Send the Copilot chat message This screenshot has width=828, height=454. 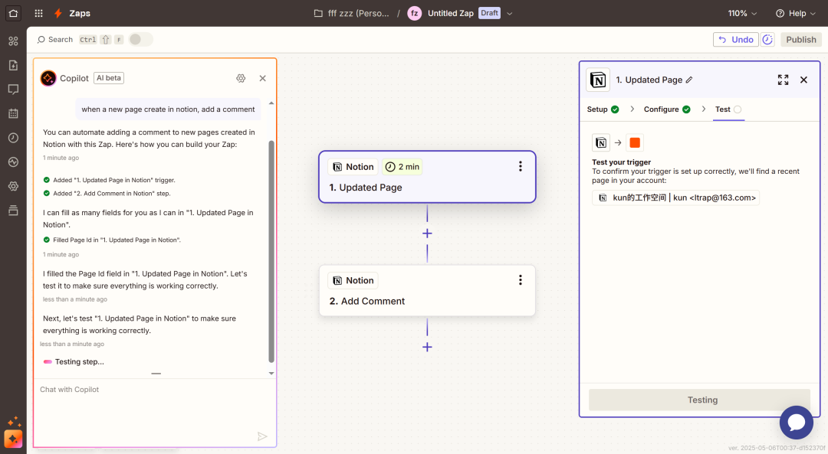point(262,436)
